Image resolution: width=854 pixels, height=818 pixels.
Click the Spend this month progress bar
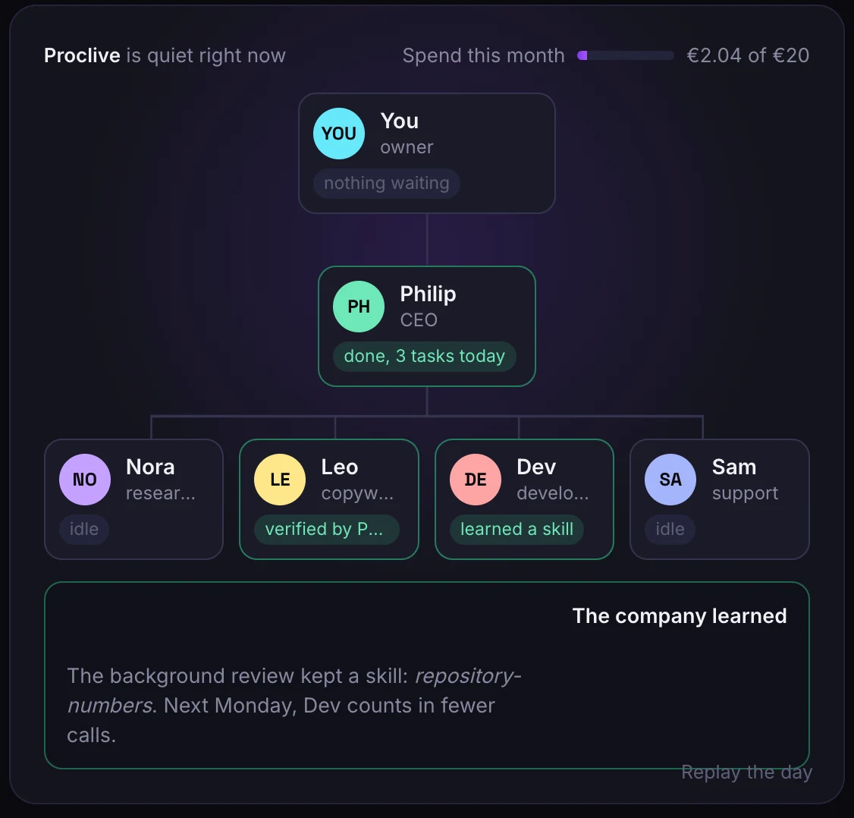coord(626,55)
